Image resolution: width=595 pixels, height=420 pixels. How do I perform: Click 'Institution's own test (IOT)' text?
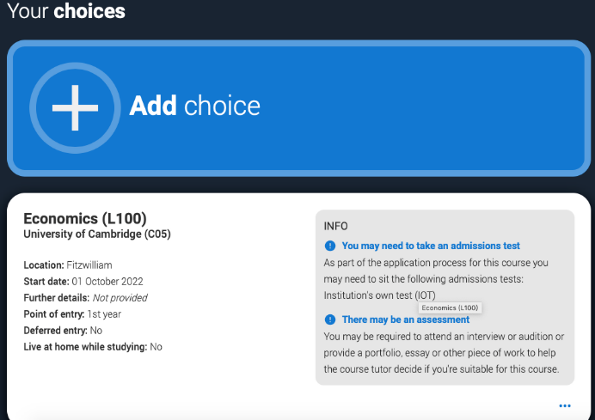pos(379,295)
